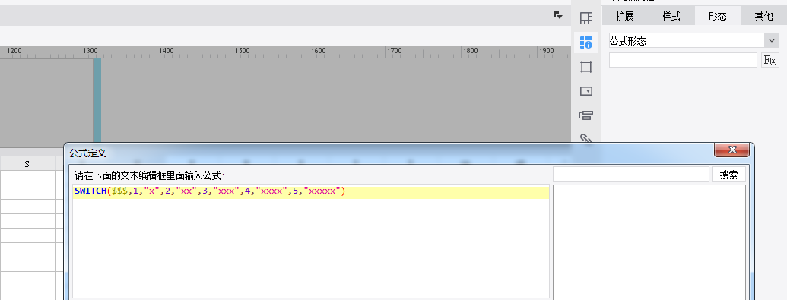Focus the formula presentation input field
Screen dimensions: 787x300
(x=683, y=60)
